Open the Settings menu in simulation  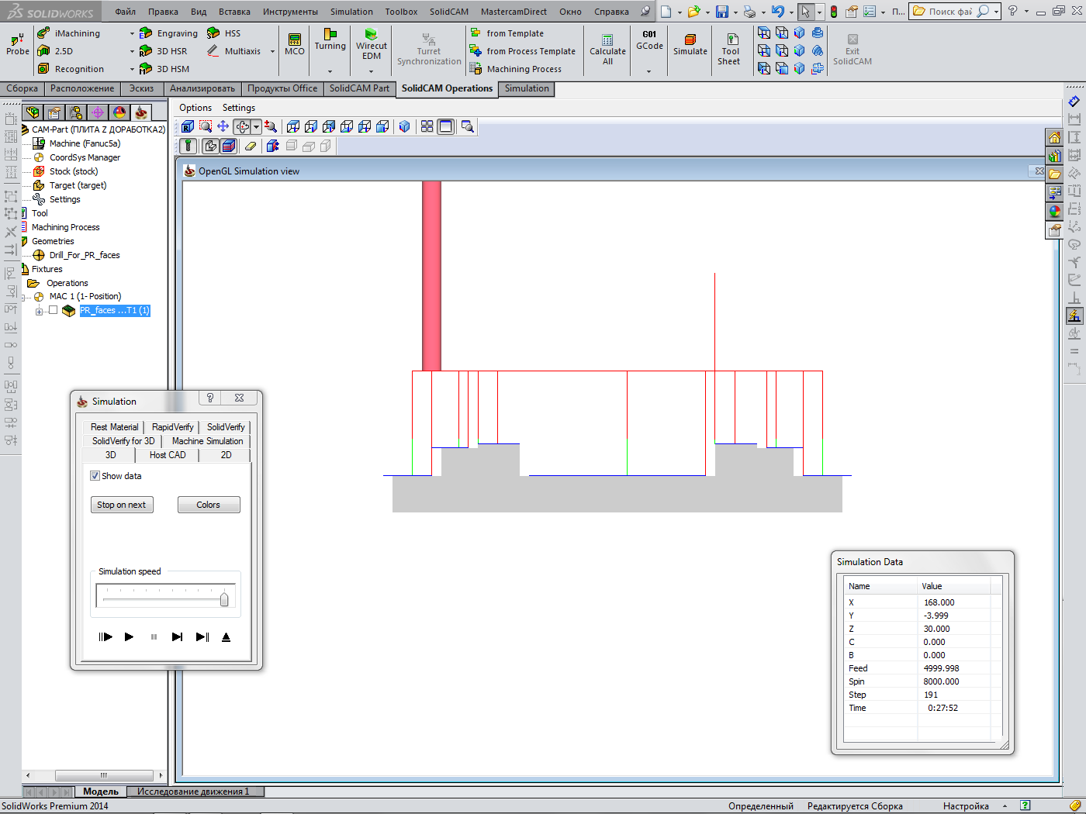pyautogui.click(x=238, y=108)
